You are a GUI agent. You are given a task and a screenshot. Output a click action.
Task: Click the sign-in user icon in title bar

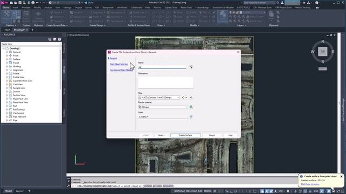282,3
